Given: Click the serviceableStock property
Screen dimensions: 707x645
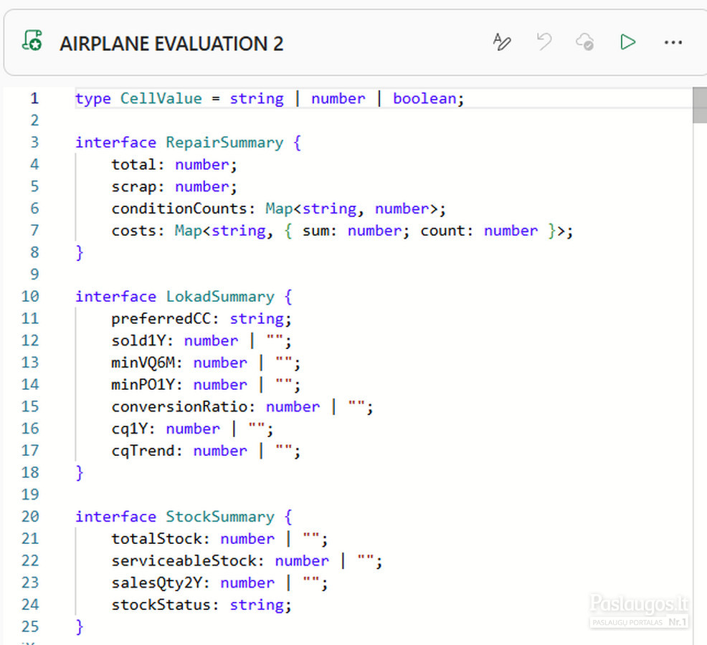Looking at the screenshot, I should [184, 560].
